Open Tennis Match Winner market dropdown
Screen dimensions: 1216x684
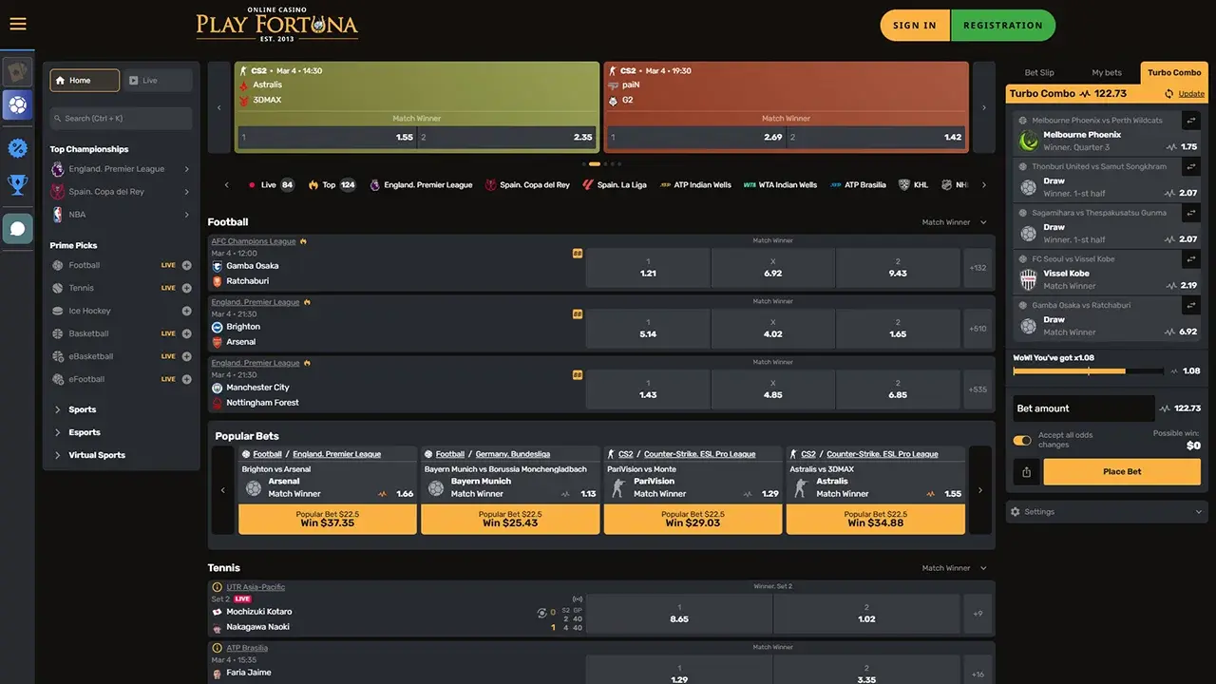point(955,568)
